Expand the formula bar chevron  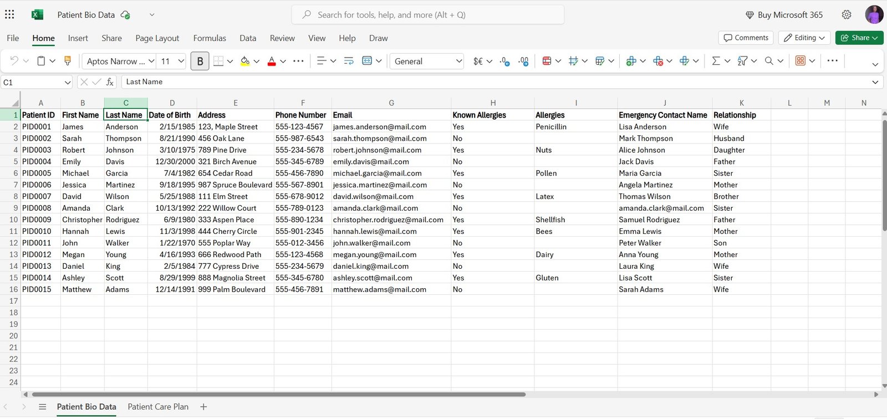click(x=875, y=82)
